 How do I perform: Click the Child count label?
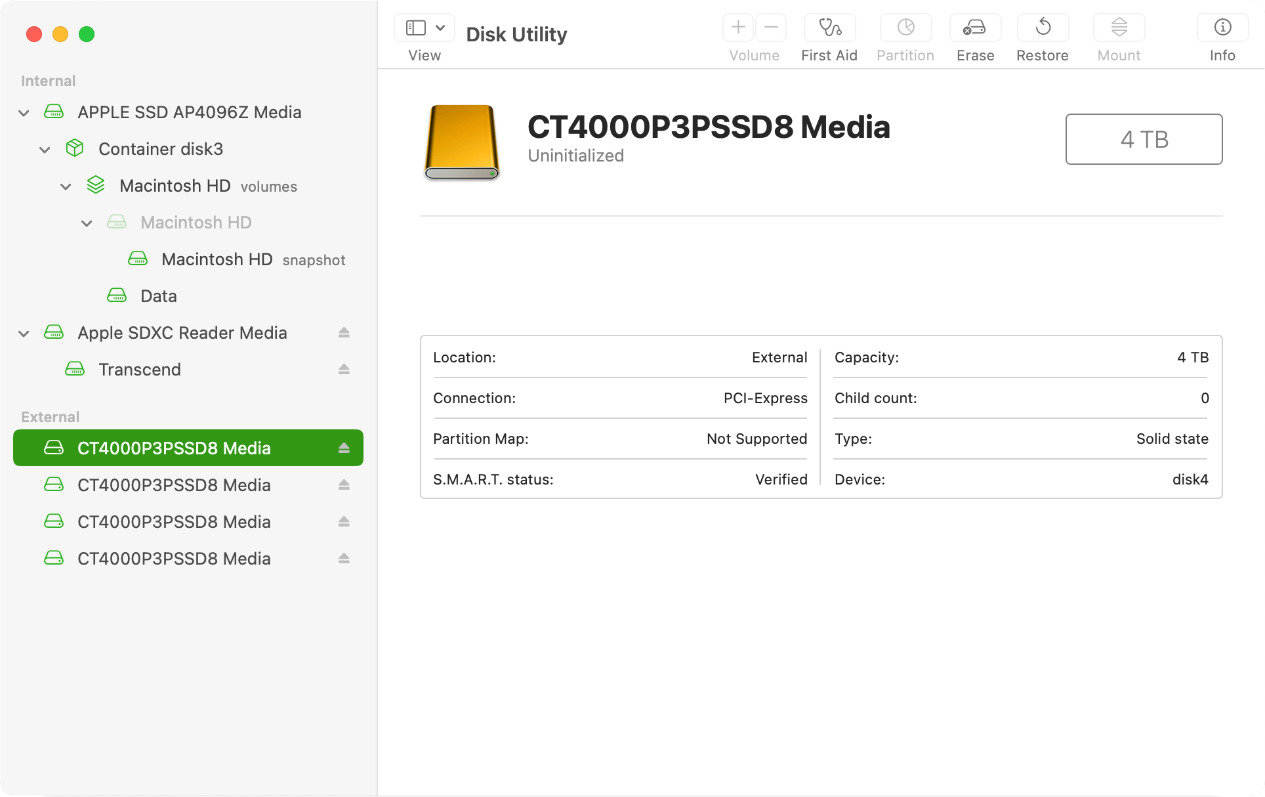[875, 398]
